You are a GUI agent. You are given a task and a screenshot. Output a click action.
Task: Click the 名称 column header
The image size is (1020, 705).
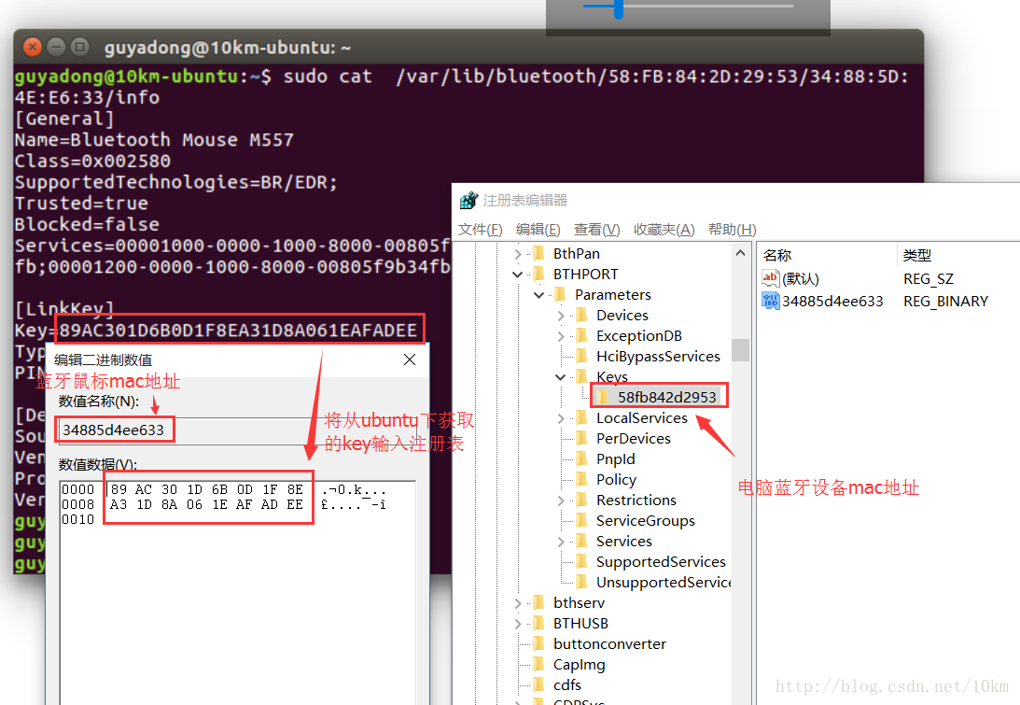tap(777, 255)
